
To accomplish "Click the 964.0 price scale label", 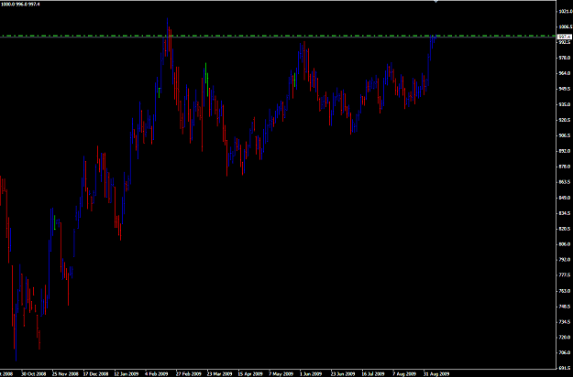I will tap(565, 73).
